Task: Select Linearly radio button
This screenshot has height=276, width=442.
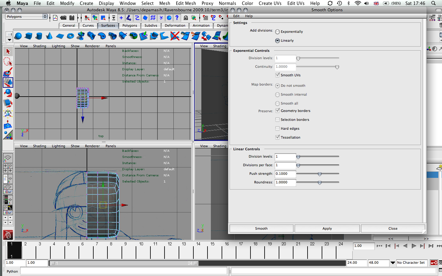Action: click(277, 40)
